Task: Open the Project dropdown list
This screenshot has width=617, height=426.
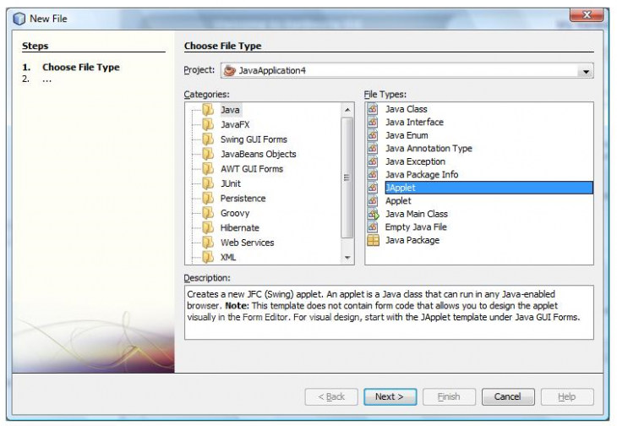Action: click(586, 72)
